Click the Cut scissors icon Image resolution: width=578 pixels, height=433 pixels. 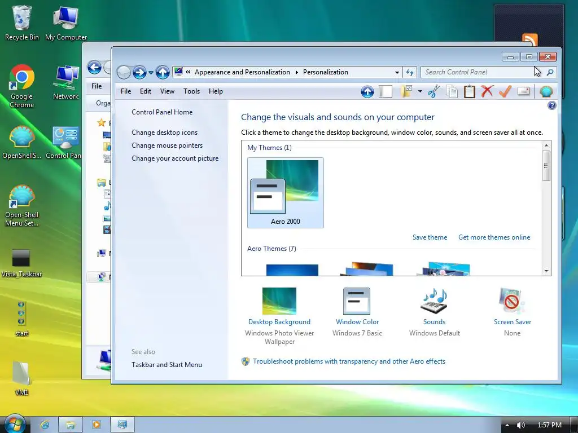pos(433,91)
